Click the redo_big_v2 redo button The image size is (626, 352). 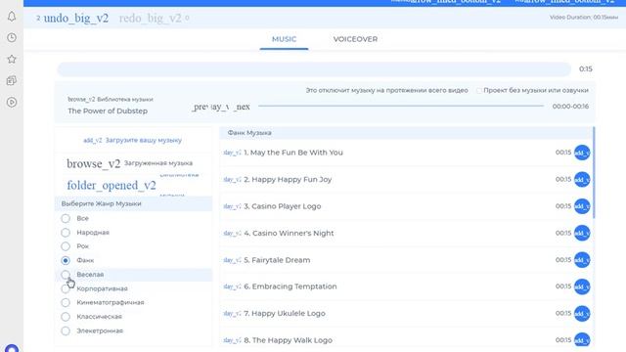pyautogui.click(x=150, y=19)
